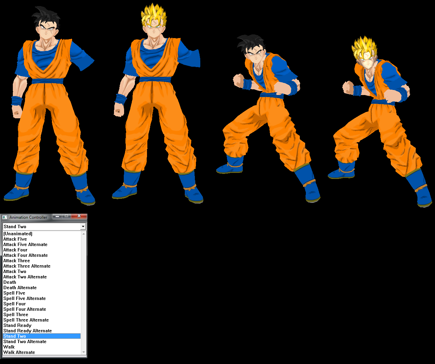Minimize the Animation Controller window
Screen dimensions: 435x364
tap(57, 216)
